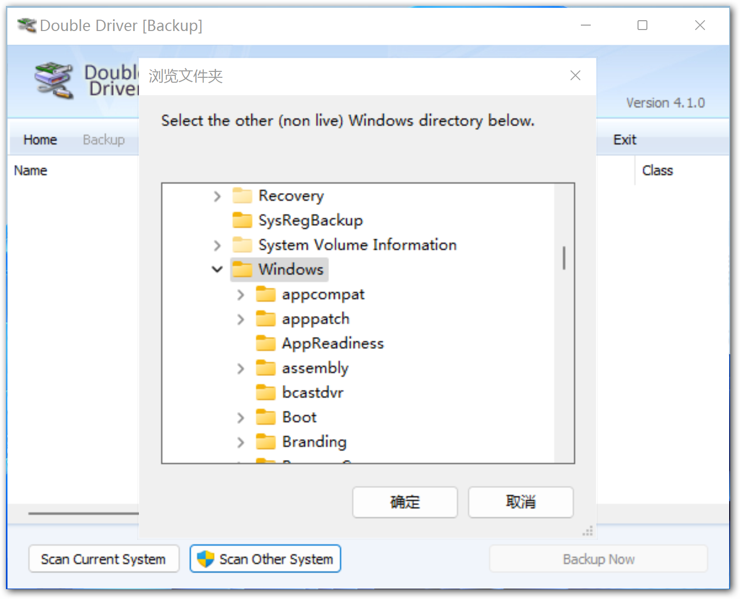Click the folder tree scrollbar thumb
The height and width of the screenshot is (599, 740).
pos(564,258)
